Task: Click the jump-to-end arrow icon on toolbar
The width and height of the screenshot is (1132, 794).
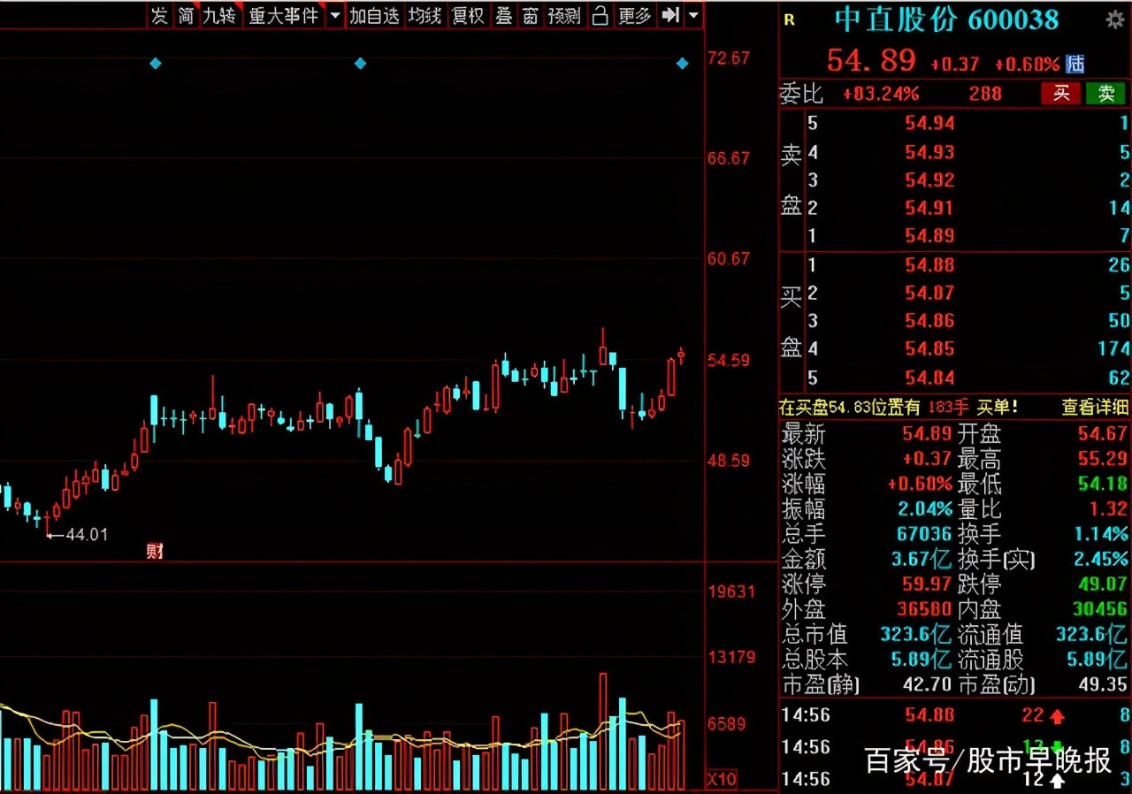Action: click(669, 15)
